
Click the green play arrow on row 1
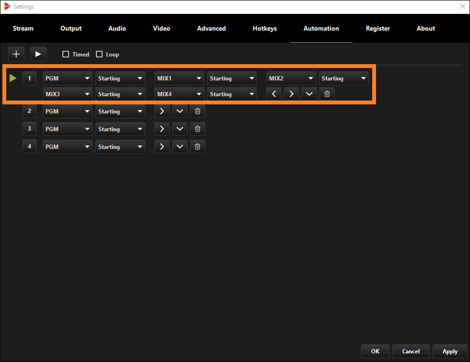12,78
